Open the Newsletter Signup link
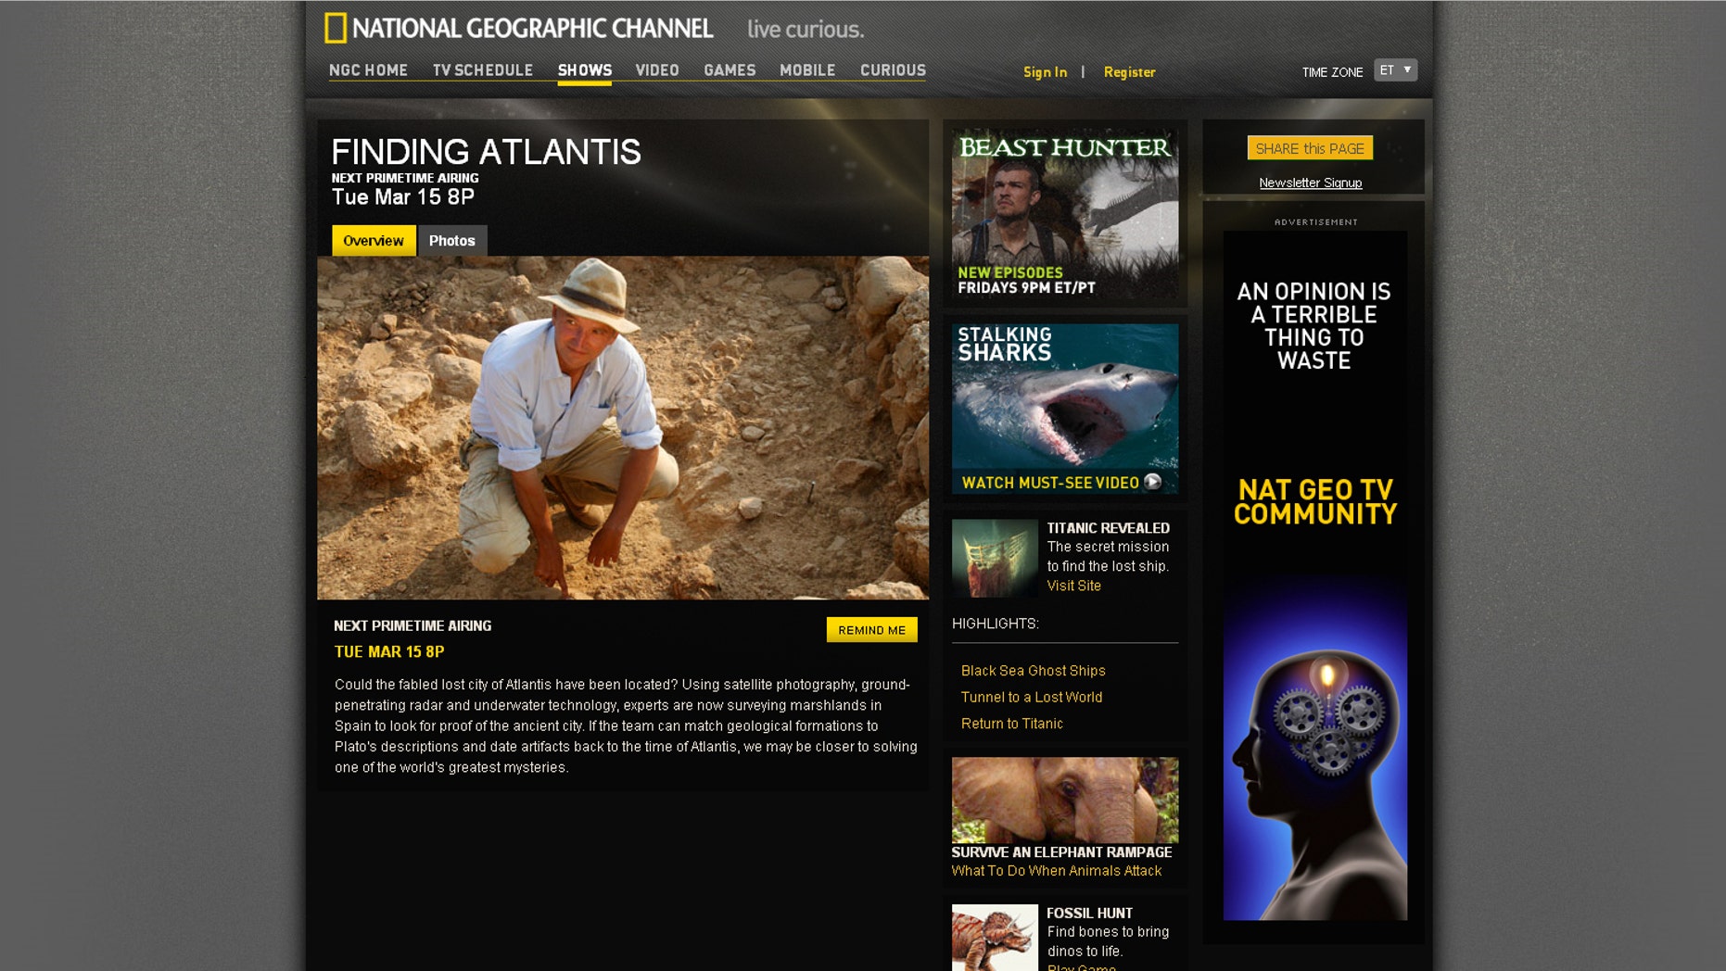Viewport: 1726px width, 971px height. tap(1310, 183)
